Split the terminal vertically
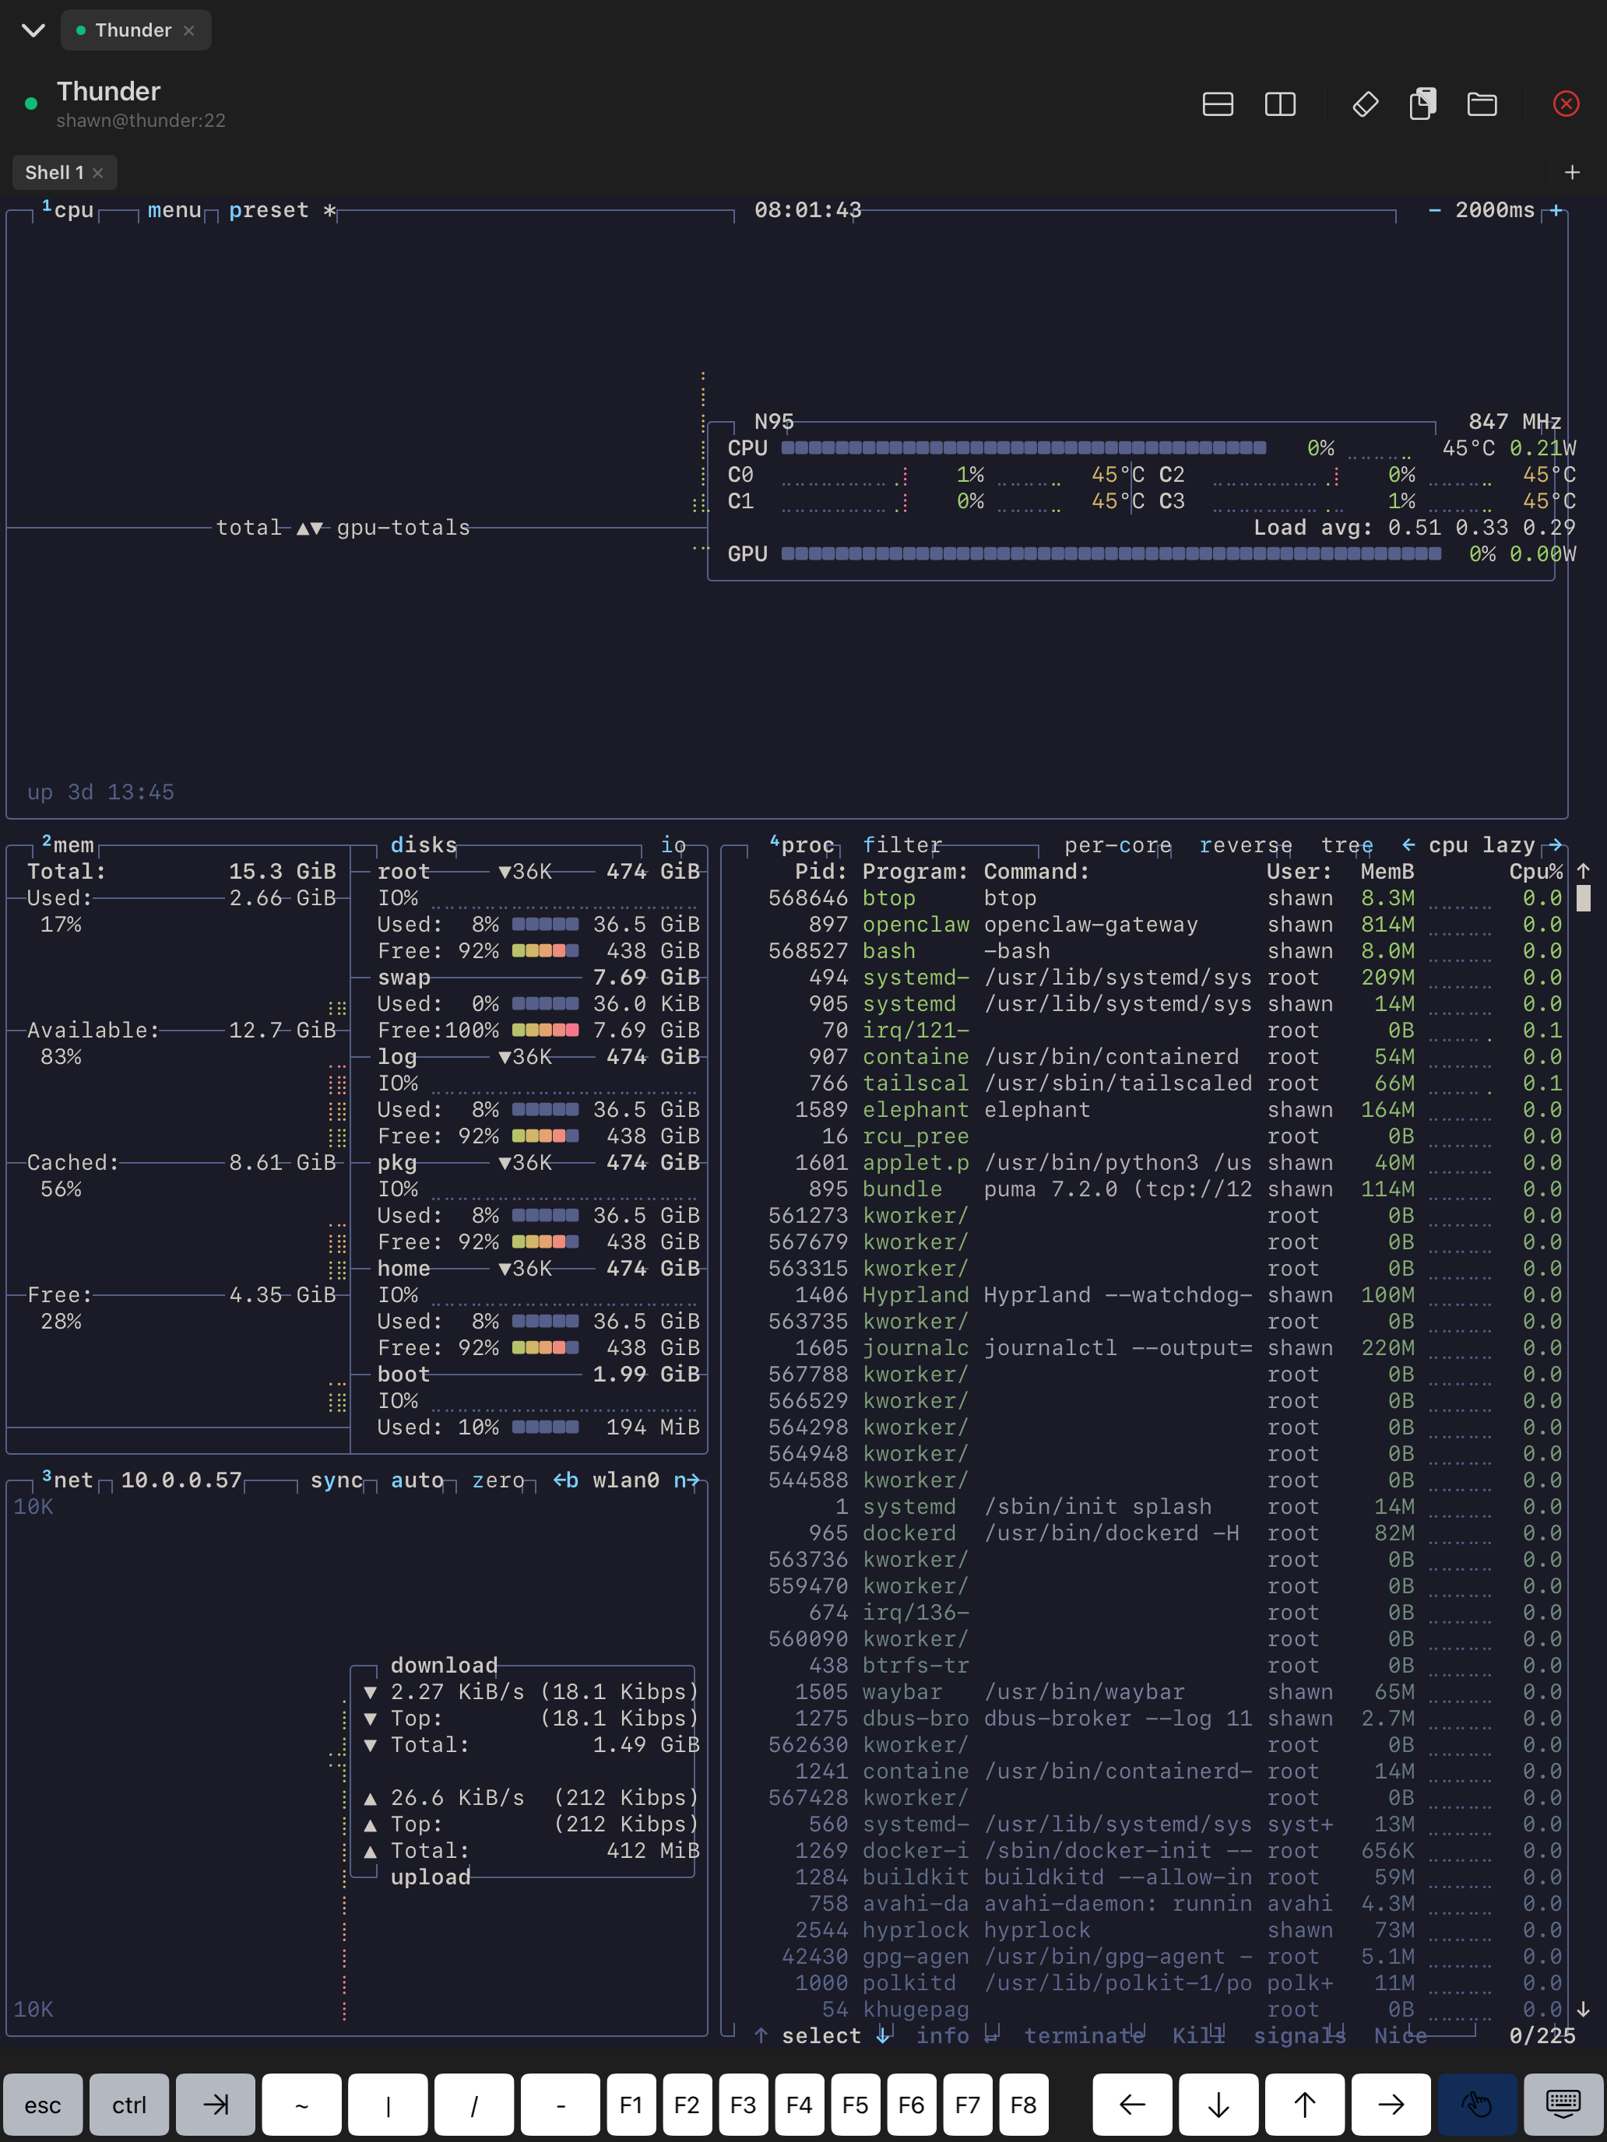Screen dimensions: 1607x2142 pyautogui.click(x=1279, y=104)
